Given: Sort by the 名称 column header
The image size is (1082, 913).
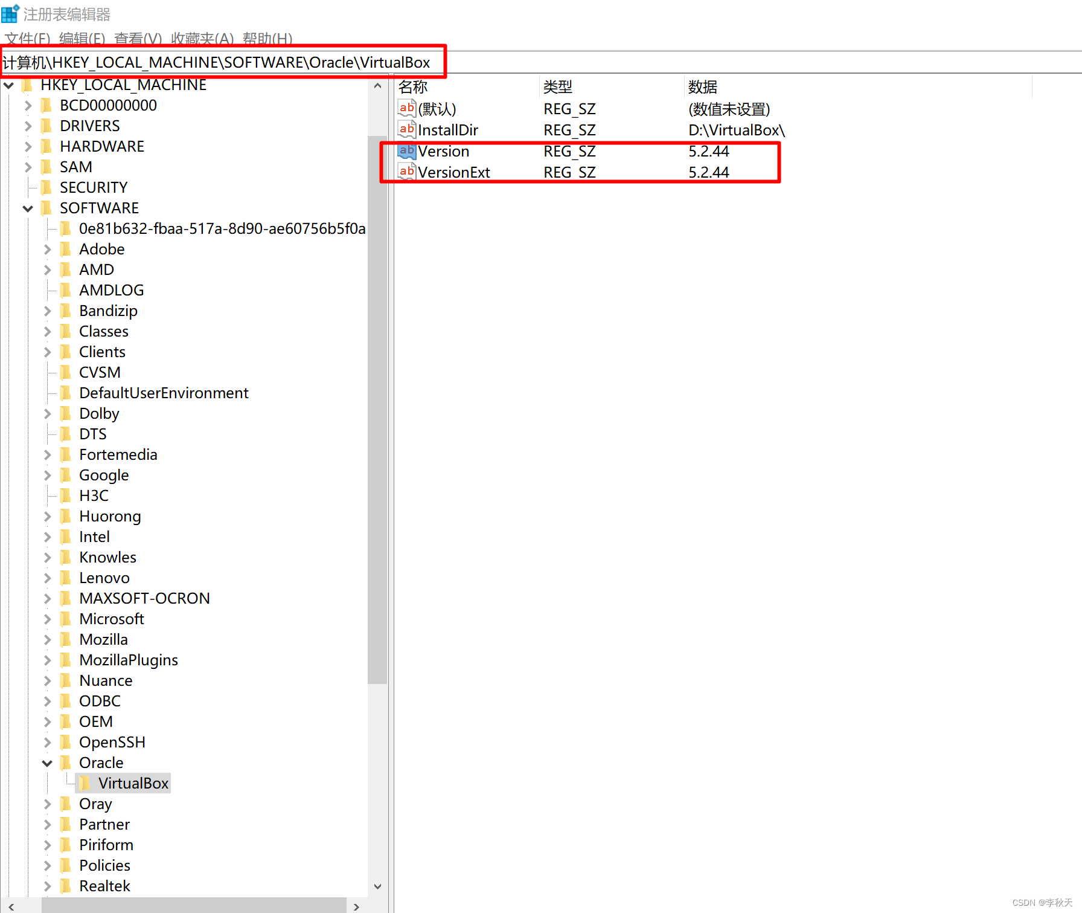Looking at the screenshot, I should (x=466, y=87).
